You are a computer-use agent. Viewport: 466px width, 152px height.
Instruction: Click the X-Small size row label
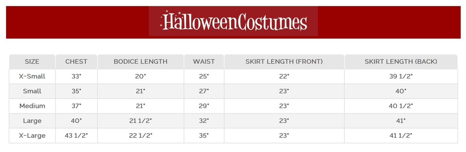click(32, 76)
